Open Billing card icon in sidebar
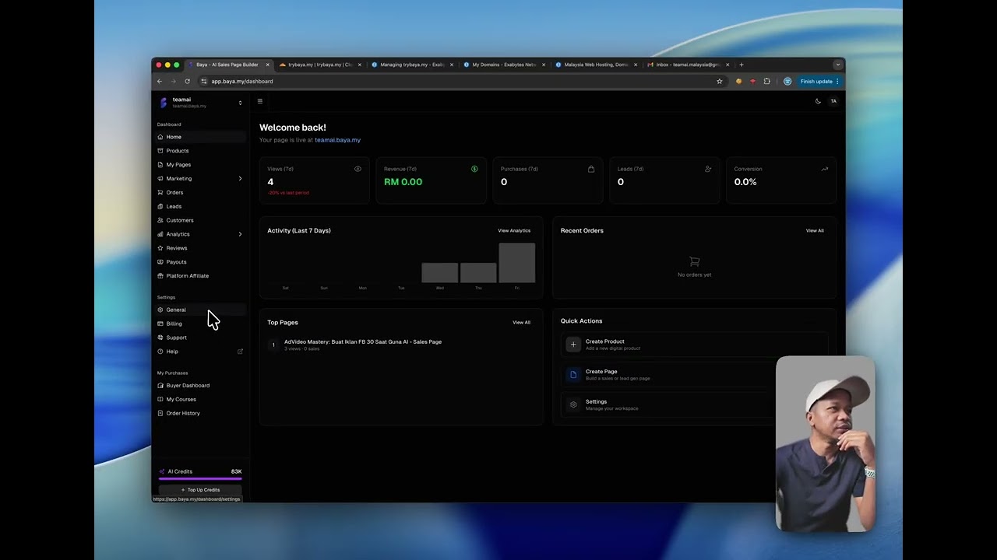The width and height of the screenshot is (997, 560). coord(160,324)
